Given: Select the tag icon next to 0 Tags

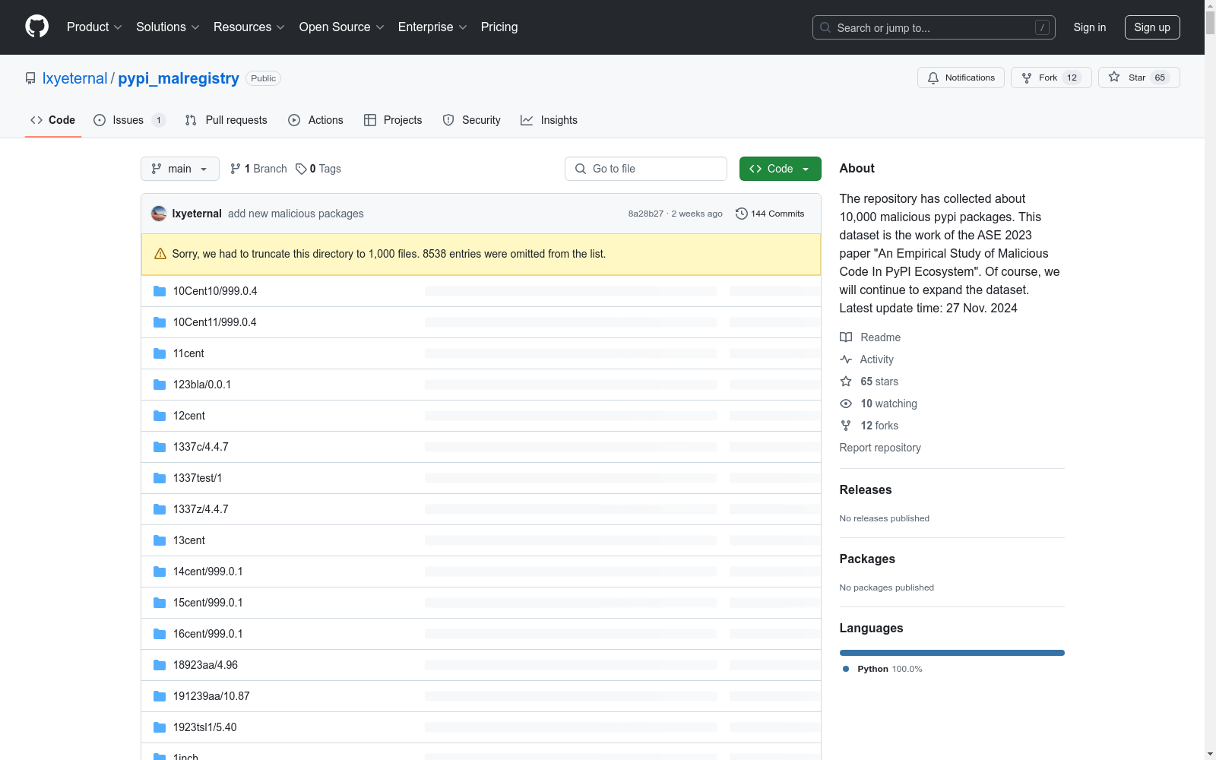Looking at the screenshot, I should click(x=301, y=169).
